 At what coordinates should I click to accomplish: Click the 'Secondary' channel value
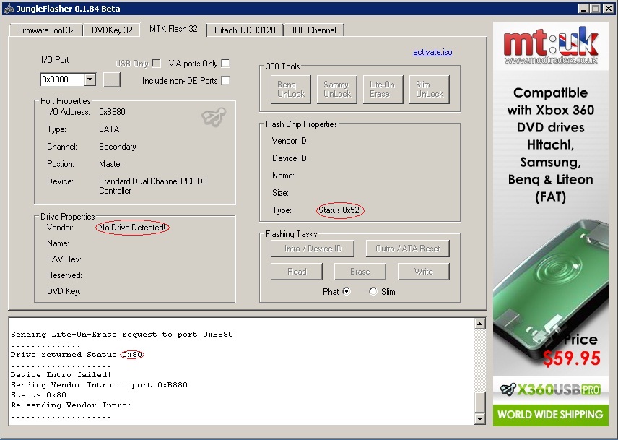click(x=118, y=147)
